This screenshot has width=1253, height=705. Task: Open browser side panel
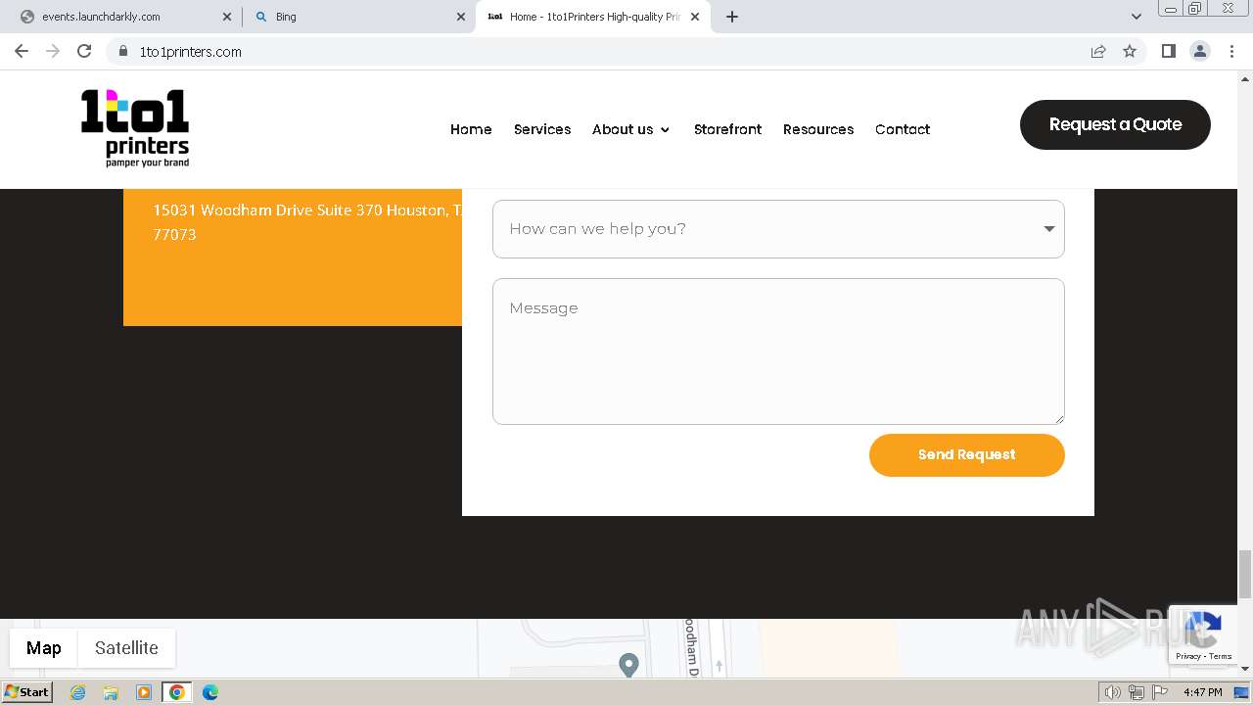1168,52
